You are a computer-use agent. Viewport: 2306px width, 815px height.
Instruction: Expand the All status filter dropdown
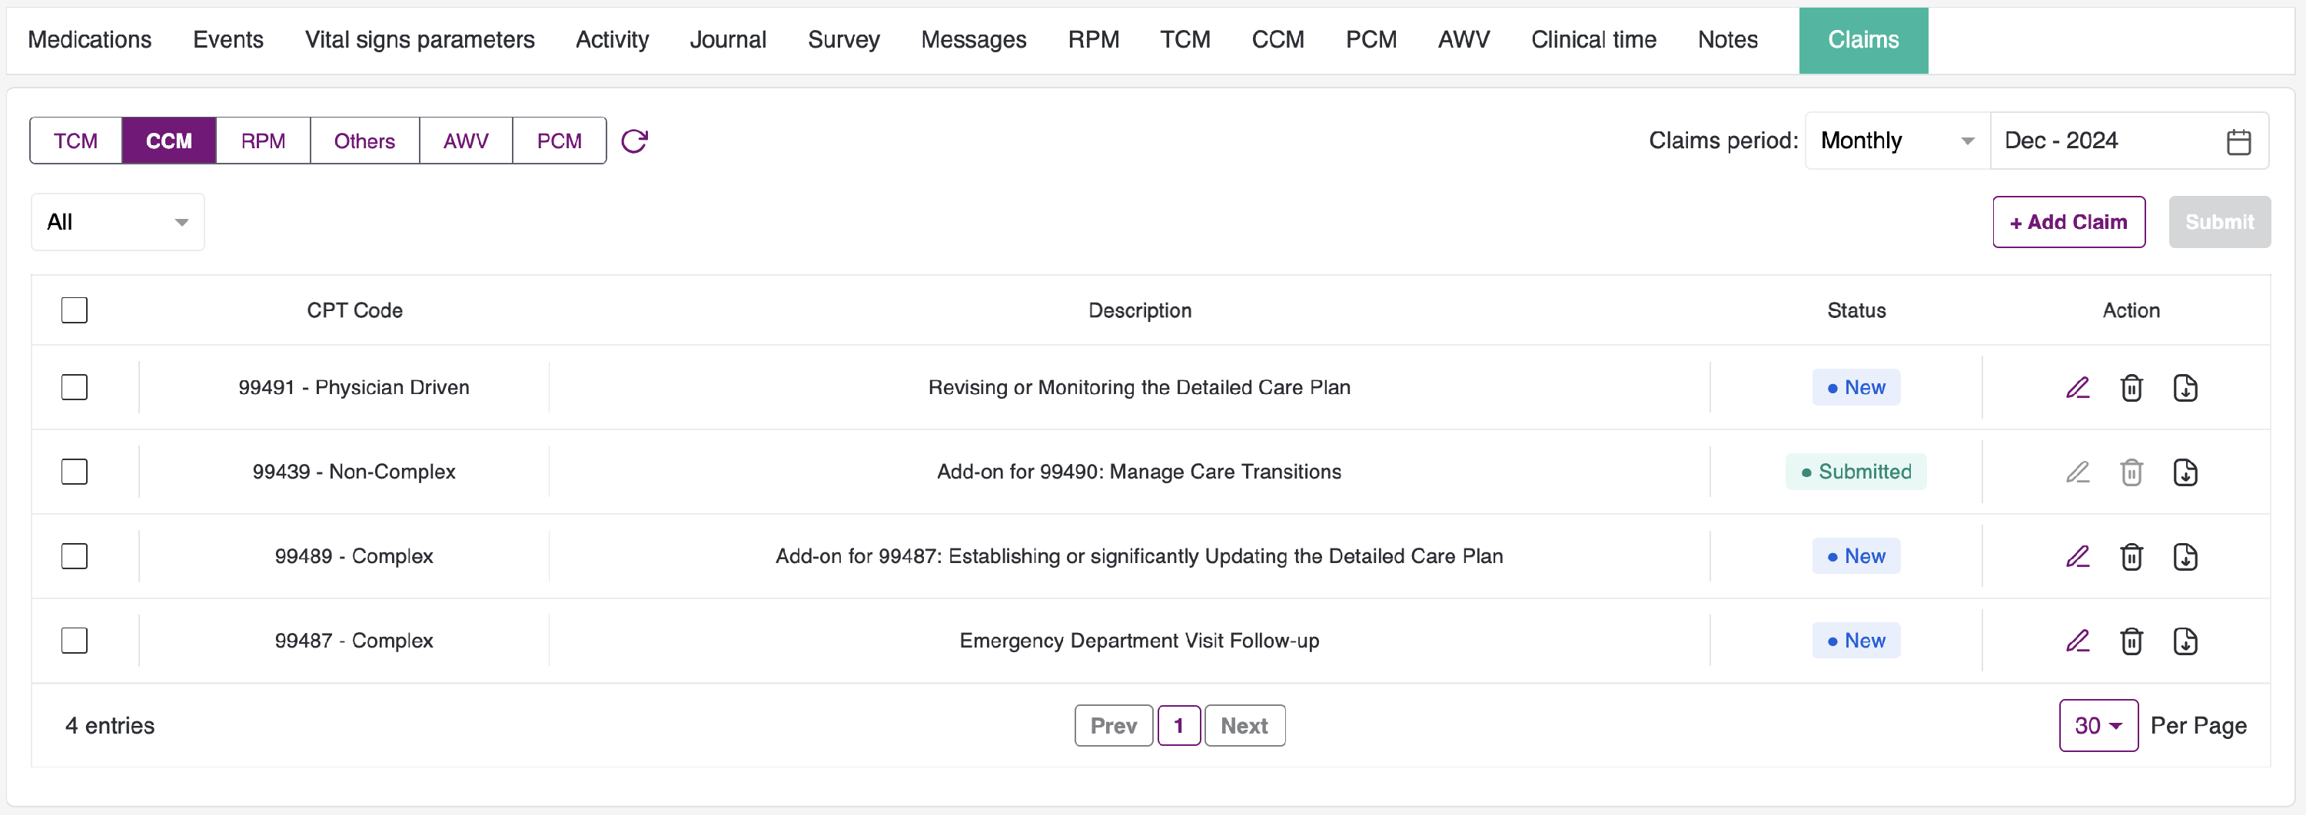point(118,222)
